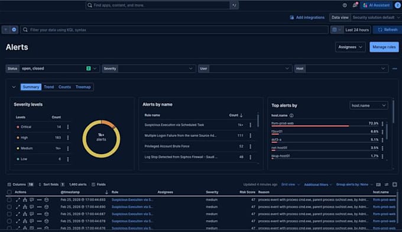Open options menu for Critical severity row
402x232 pixels.
click(67, 127)
